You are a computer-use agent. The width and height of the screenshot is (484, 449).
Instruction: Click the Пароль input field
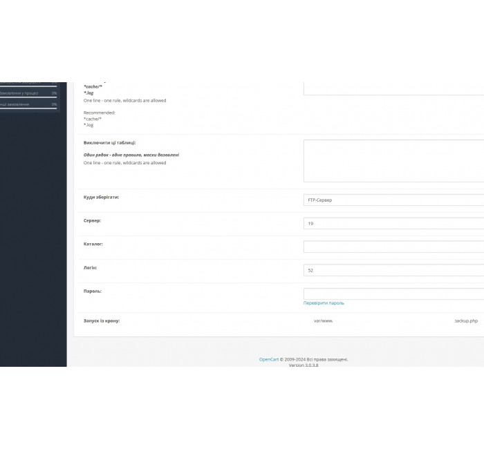[393, 294]
